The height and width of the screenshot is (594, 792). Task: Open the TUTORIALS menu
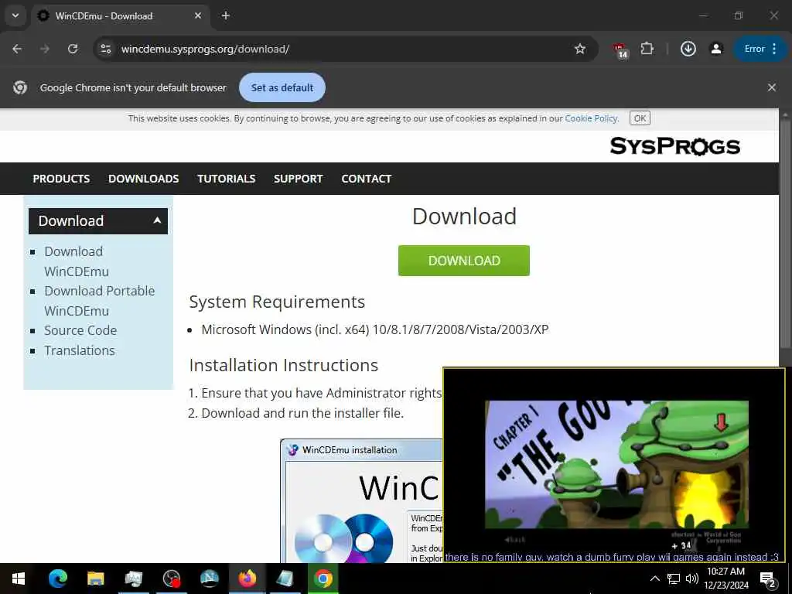pos(227,179)
